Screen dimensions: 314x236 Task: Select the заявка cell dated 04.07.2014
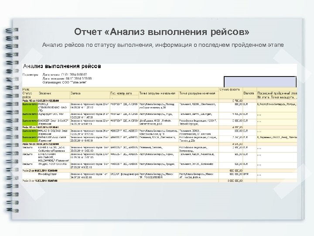point(90,176)
